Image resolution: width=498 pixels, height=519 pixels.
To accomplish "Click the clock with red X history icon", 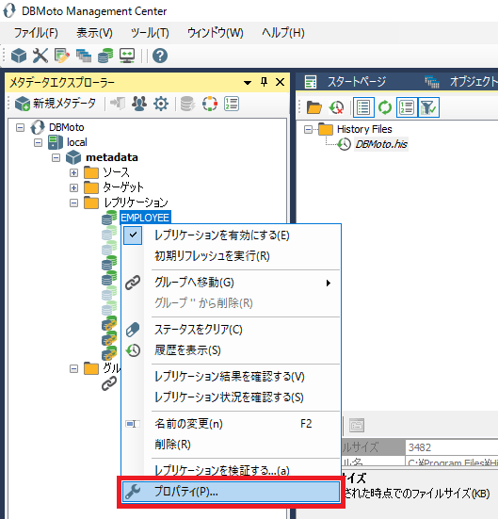I will [x=336, y=107].
